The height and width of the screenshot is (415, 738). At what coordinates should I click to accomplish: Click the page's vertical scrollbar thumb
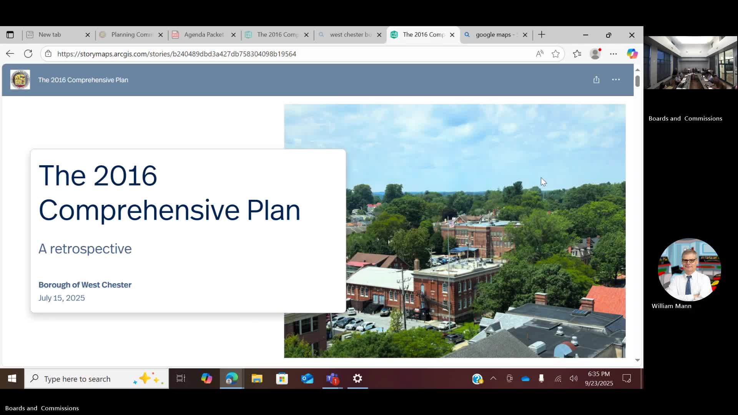[637, 81]
